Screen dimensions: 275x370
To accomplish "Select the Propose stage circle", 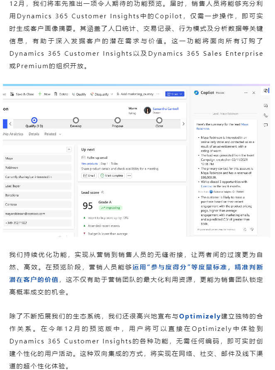I will [117, 120].
